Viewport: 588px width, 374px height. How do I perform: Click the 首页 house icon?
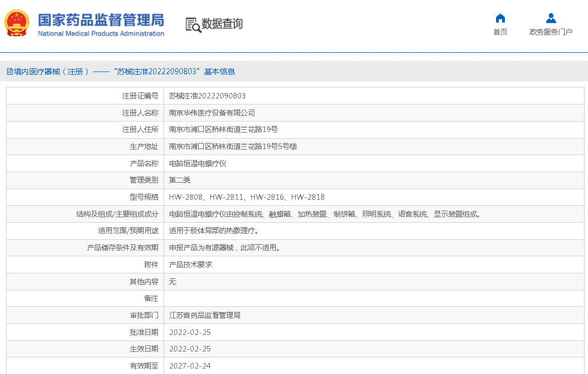(x=500, y=18)
